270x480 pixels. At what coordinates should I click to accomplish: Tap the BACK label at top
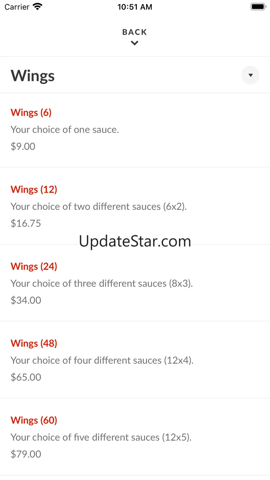135,32
